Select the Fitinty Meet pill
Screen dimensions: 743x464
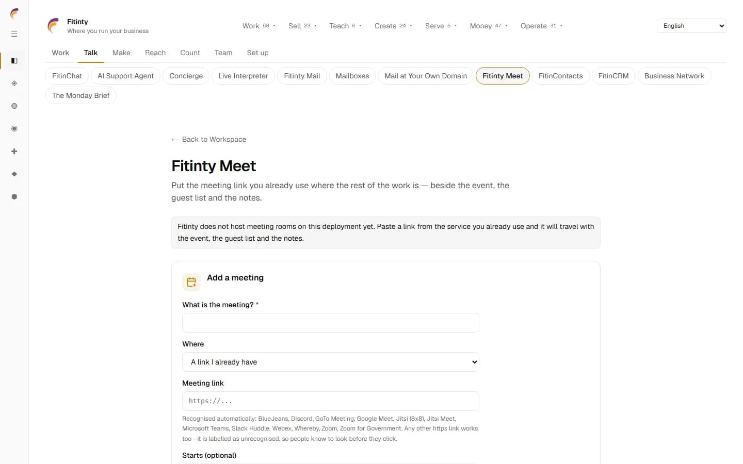(503, 76)
